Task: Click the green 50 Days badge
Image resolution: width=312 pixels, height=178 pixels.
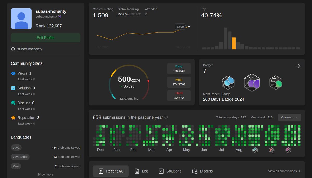Action: pos(276,83)
